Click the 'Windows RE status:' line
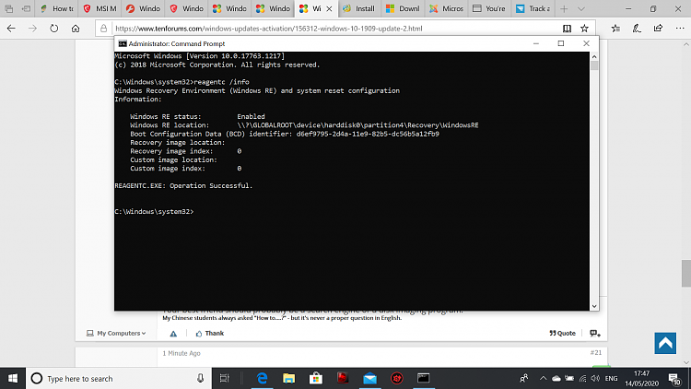The width and height of the screenshot is (691, 389). coord(165,116)
